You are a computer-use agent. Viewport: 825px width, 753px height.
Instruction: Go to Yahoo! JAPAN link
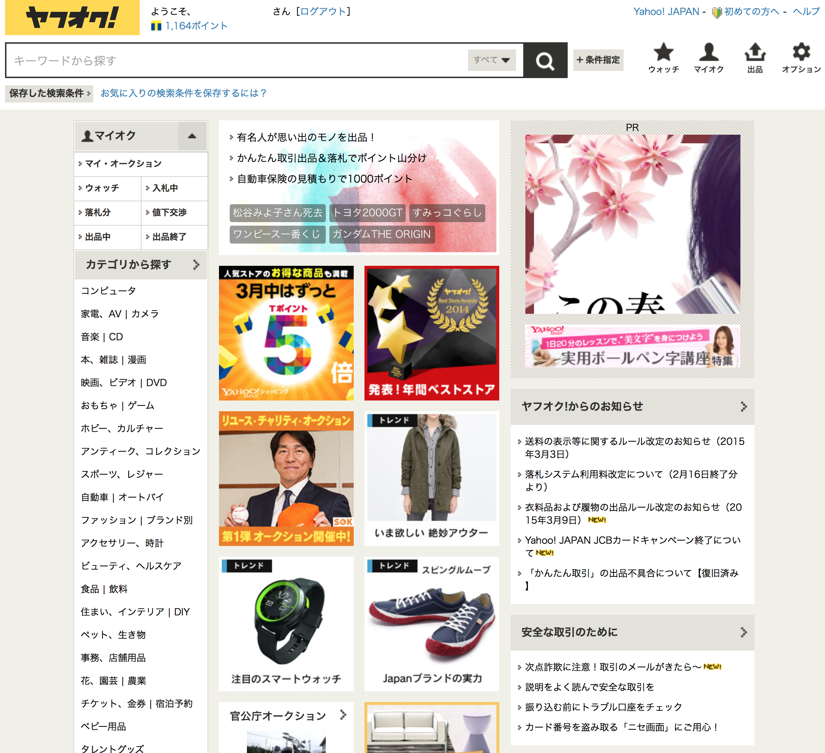(666, 11)
